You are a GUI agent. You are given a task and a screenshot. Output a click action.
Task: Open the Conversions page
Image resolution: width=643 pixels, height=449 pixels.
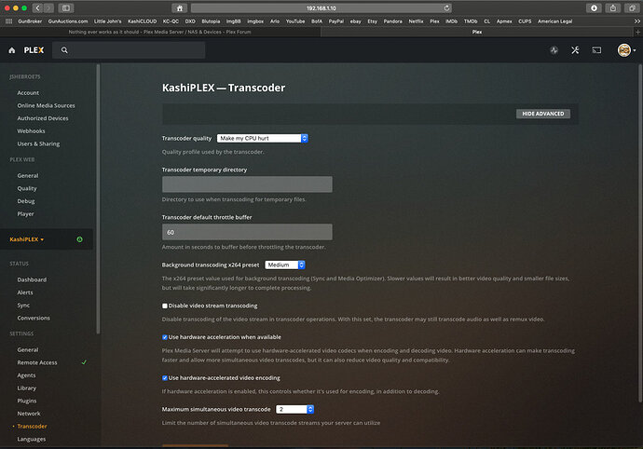(34, 318)
